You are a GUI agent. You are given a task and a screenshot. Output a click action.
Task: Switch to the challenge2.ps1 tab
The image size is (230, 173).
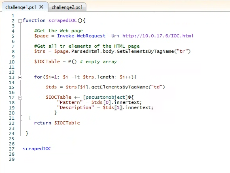click(x=67, y=7)
